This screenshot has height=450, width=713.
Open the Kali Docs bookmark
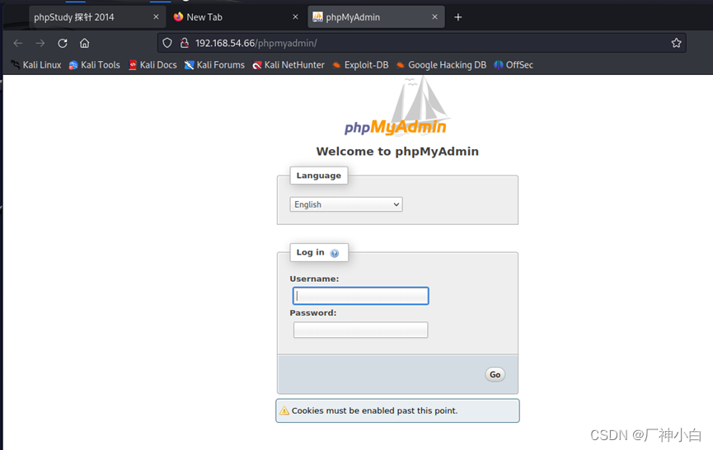tap(152, 65)
